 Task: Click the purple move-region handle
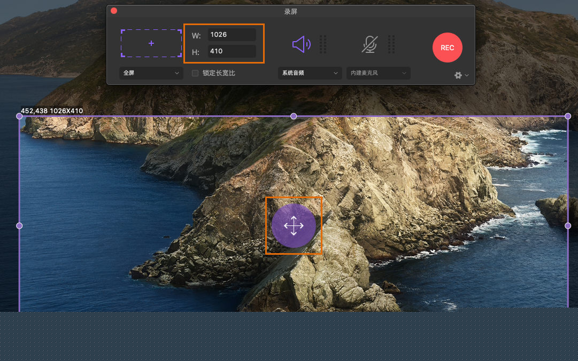coord(294,226)
